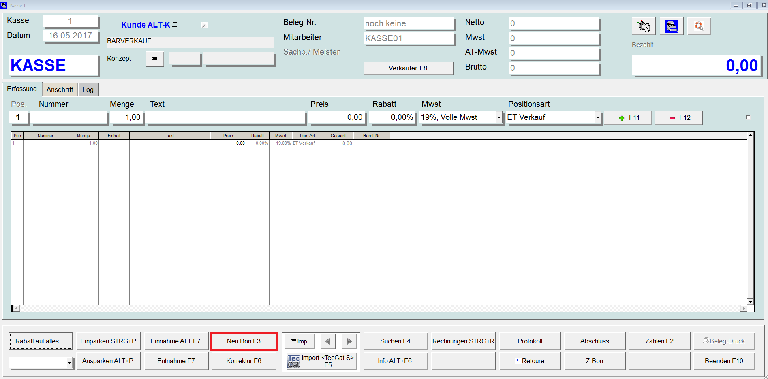Click the Rabatt 0,00% input field
The height and width of the screenshot is (379, 768).
[x=392, y=118]
